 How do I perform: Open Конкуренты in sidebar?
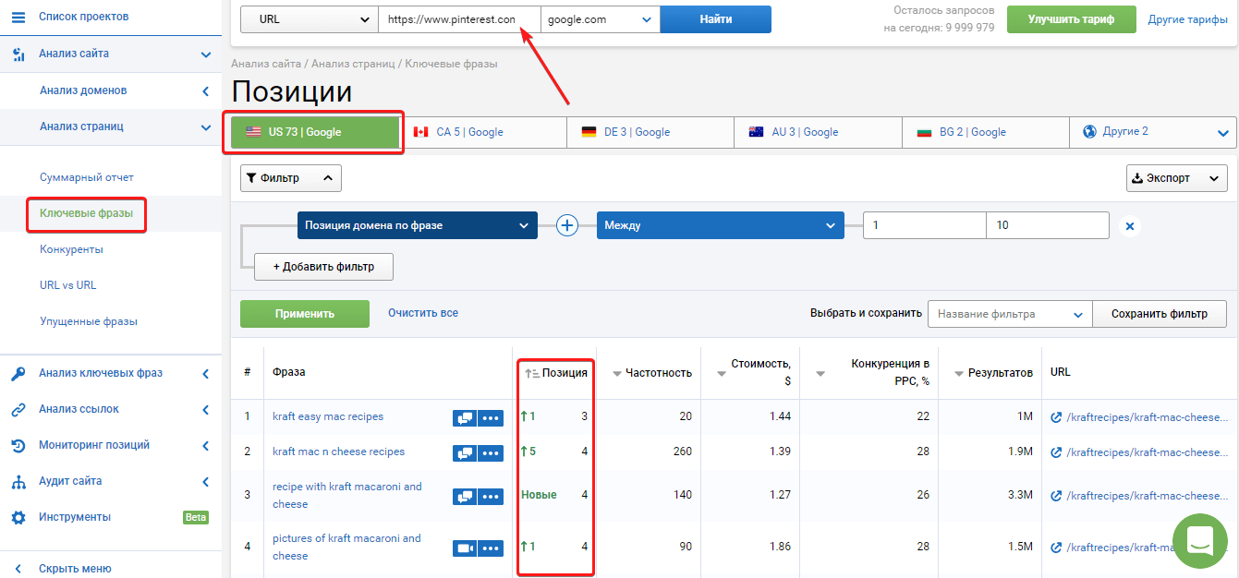coord(71,249)
